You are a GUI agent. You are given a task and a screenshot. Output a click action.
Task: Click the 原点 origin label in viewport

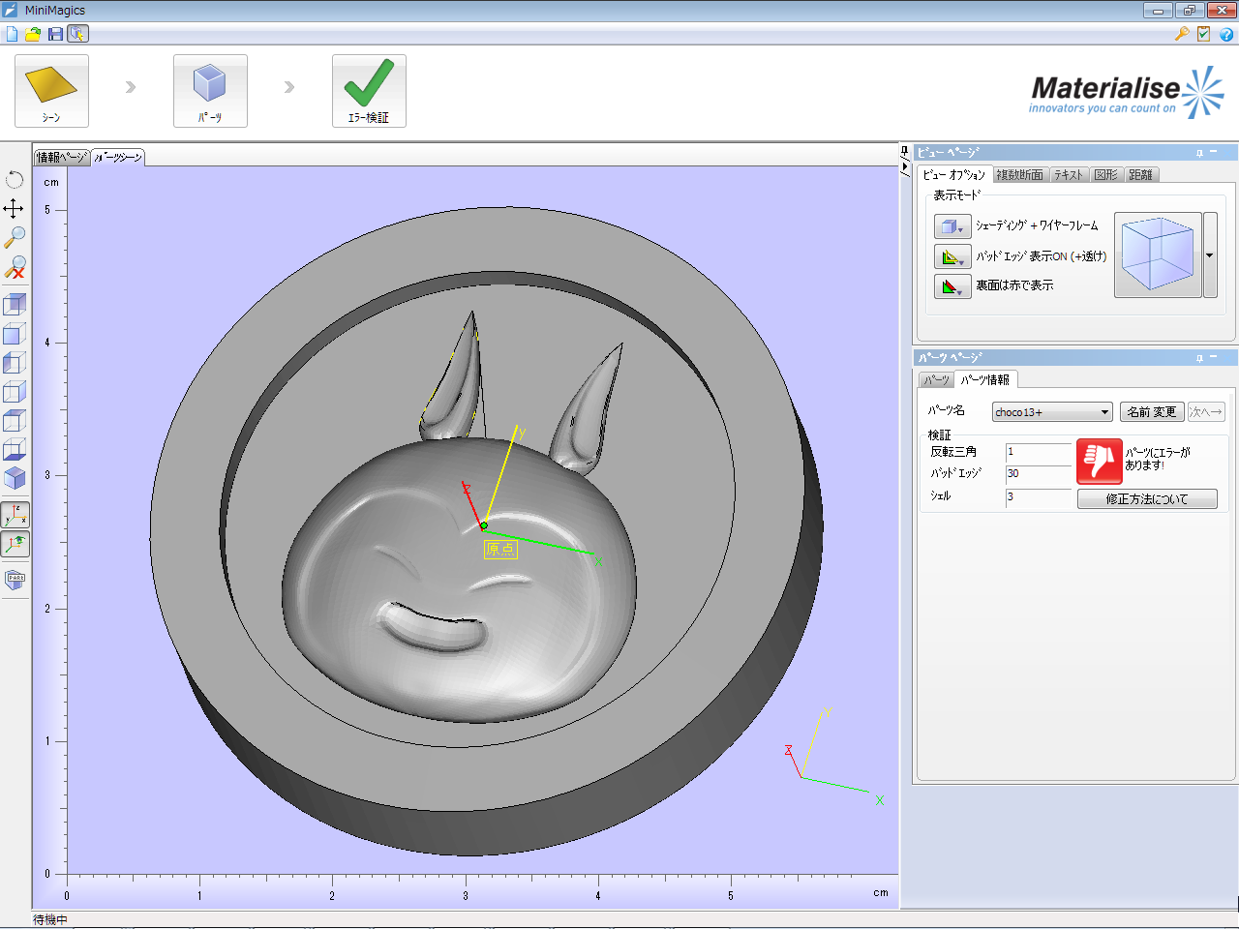[500, 550]
